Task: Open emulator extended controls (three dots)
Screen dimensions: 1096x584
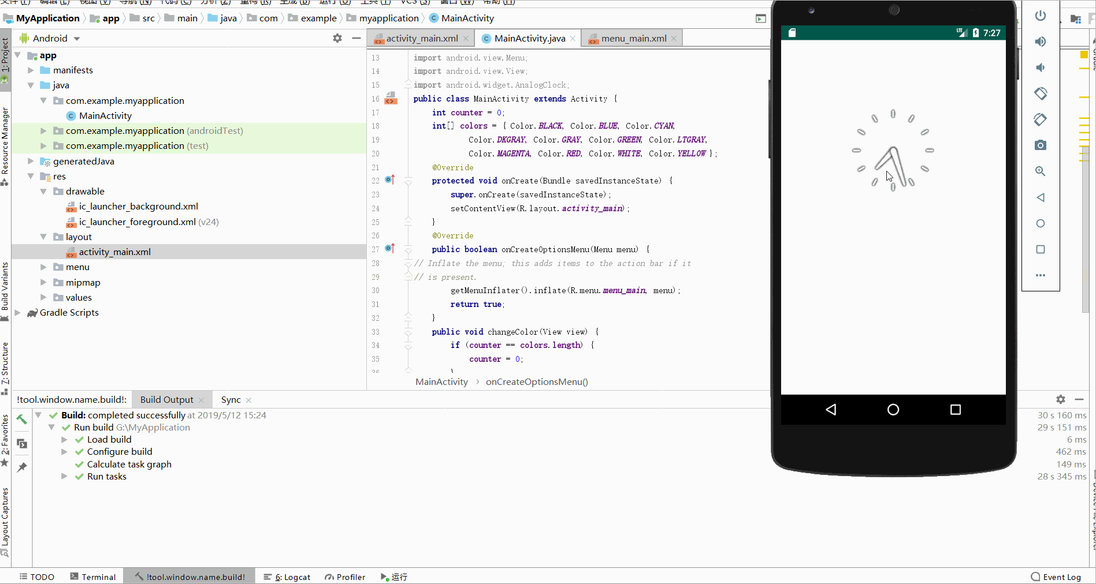Action: pyautogui.click(x=1040, y=275)
